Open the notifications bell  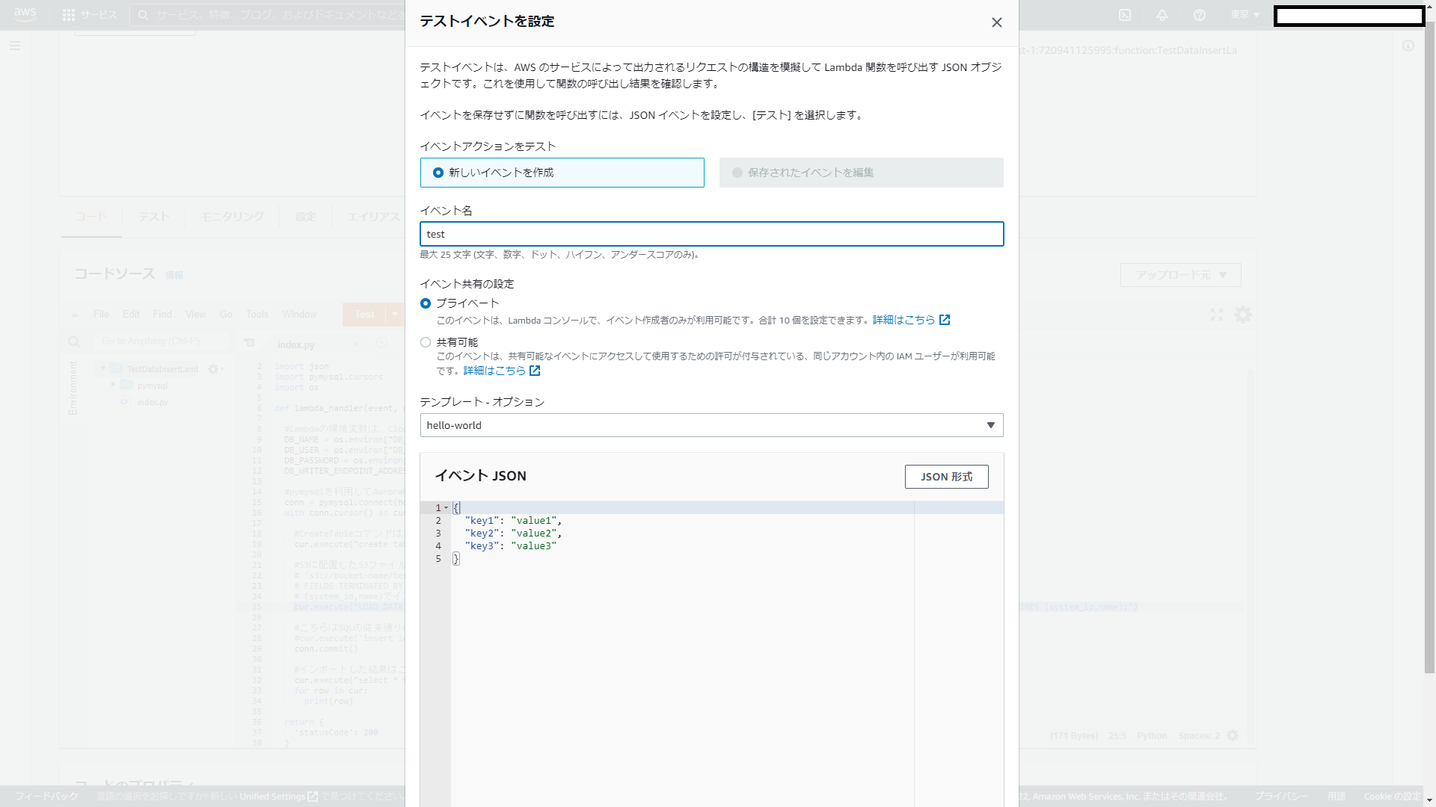(x=1162, y=15)
